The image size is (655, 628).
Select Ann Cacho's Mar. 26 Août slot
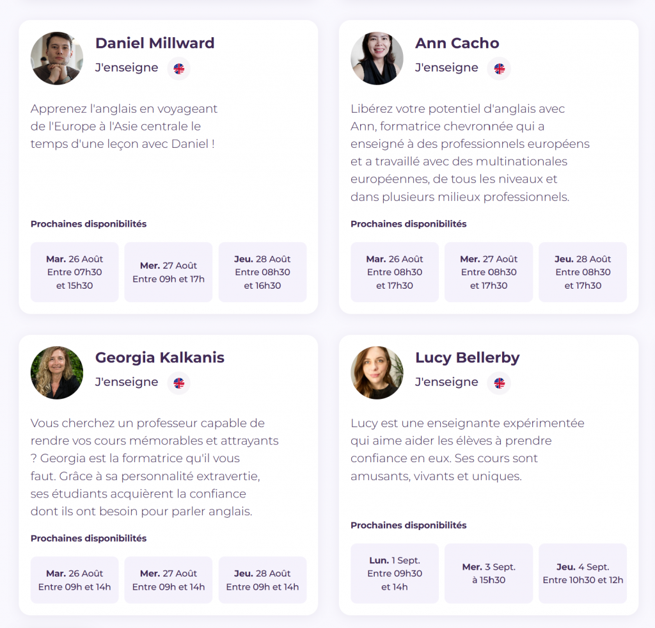[x=395, y=272]
